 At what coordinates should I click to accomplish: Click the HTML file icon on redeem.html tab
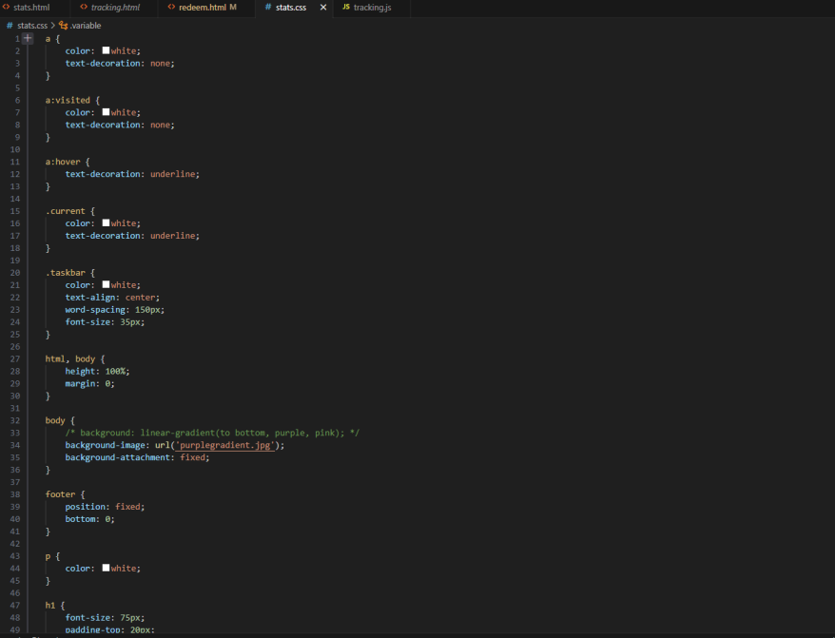(x=171, y=7)
